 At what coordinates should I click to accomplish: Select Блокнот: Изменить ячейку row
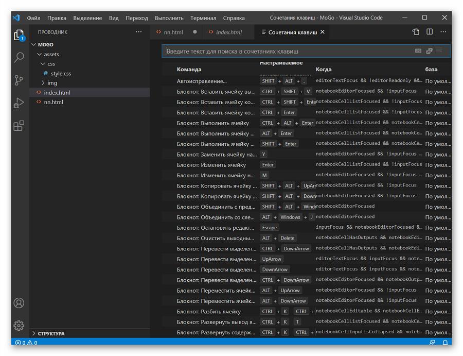(x=307, y=165)
